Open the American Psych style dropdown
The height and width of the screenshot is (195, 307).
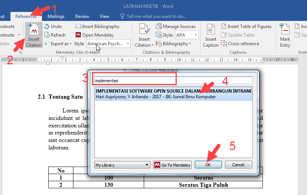(x=128, y=44)
